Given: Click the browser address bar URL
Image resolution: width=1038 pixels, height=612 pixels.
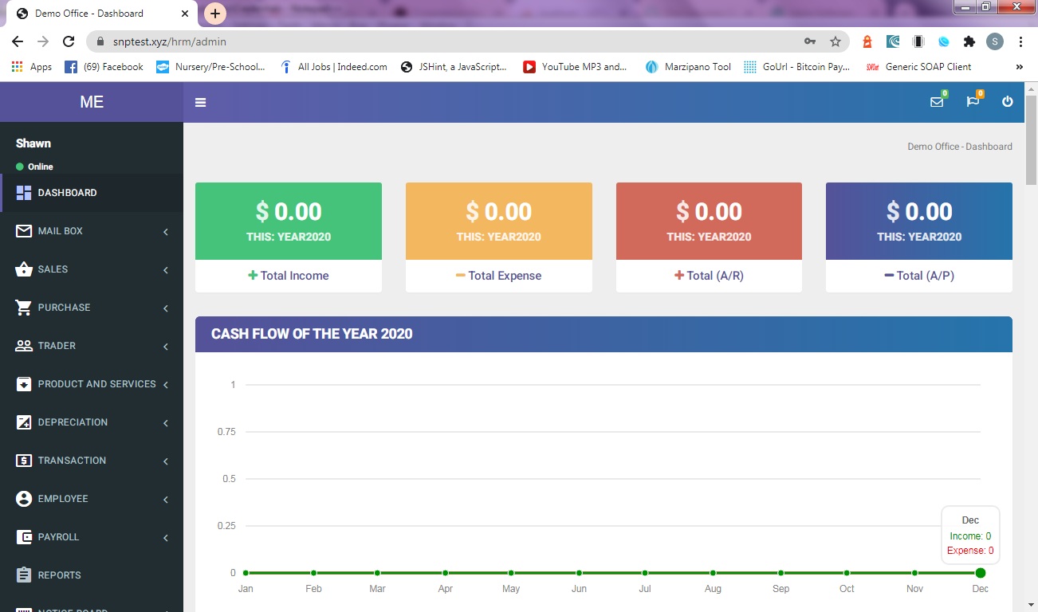Looking at the screenshot, I should coord(399,41).
